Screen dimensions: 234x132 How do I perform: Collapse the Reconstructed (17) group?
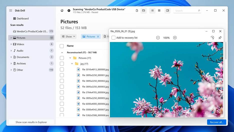pyautogui.click(x=62, y=53)
